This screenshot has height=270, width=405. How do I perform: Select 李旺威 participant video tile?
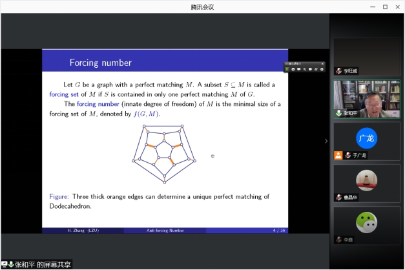[x=366, y=56]
